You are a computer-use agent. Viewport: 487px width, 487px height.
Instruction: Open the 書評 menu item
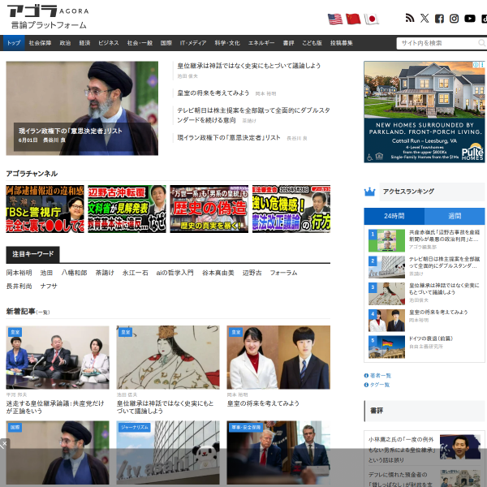coord(288,43)
